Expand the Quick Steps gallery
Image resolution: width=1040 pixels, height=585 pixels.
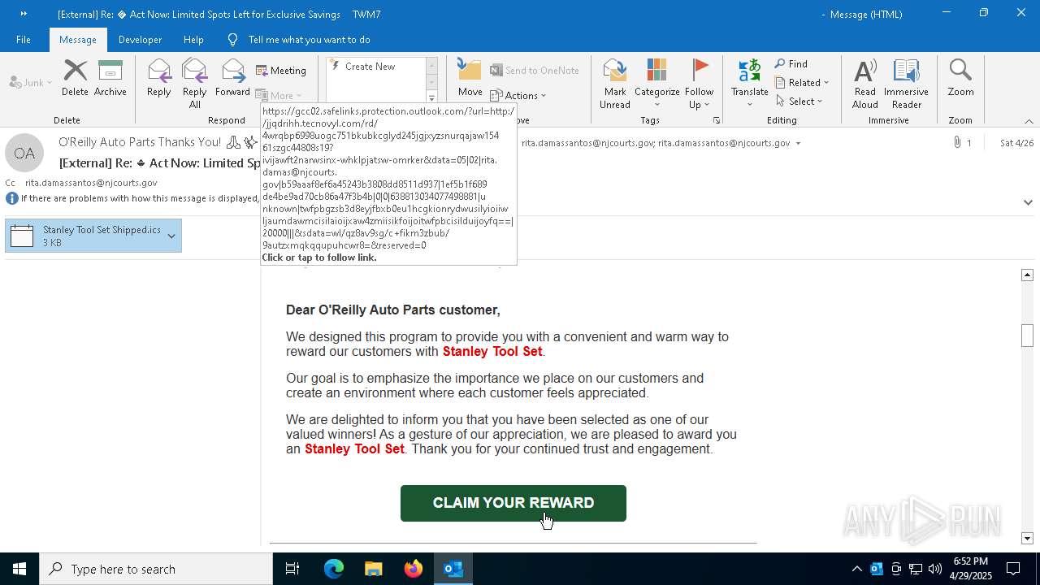(x=431, y=98)
